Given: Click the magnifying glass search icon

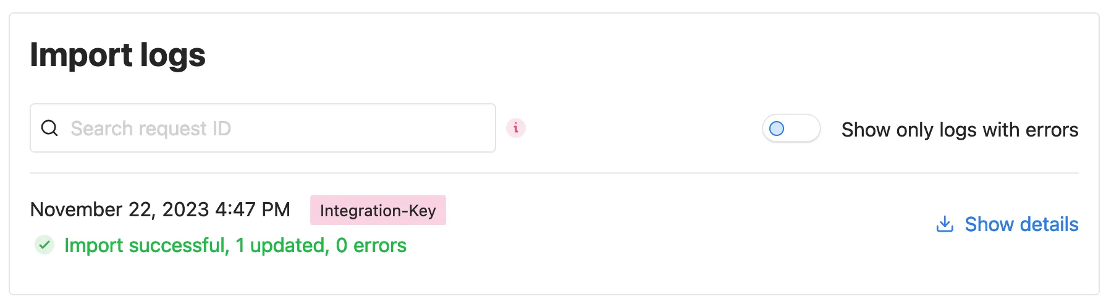Looking at the screenshot, I should tap(49, 128).
